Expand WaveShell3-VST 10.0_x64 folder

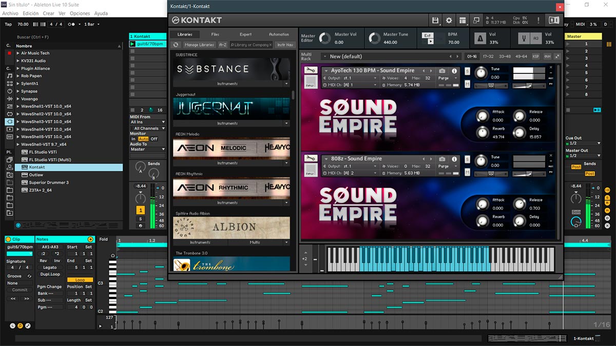(18, 121)
